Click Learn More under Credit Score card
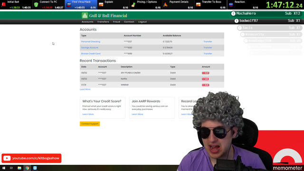This screenshot has height=171, width=304. (88, 114)
